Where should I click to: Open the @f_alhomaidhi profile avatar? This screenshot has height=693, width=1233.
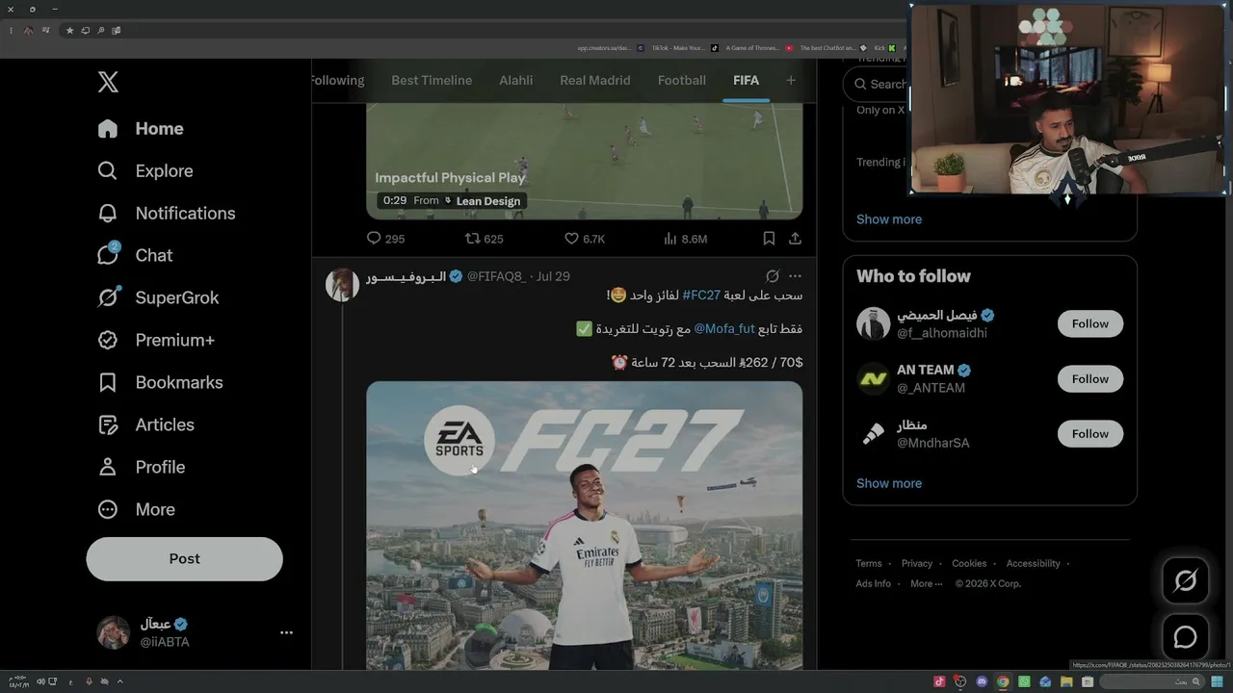point(874,324)
